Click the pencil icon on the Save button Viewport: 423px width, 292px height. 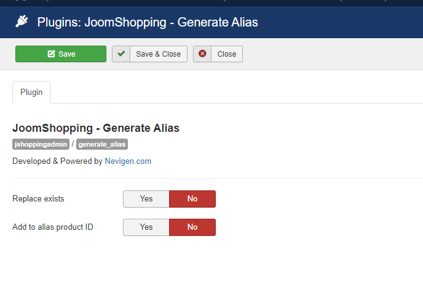(52, 54)
